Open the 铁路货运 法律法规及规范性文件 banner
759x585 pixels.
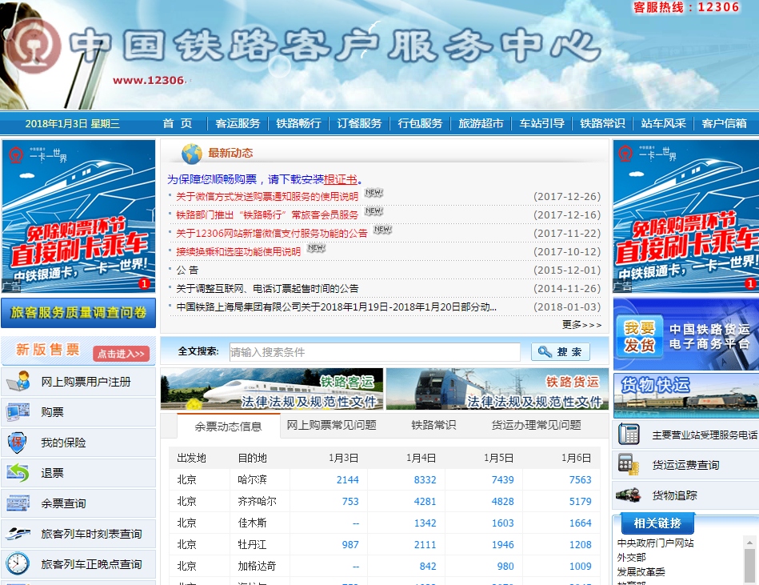point(497,389)
